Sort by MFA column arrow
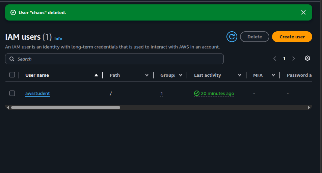322x173 pixels. (x=273, y=75)
